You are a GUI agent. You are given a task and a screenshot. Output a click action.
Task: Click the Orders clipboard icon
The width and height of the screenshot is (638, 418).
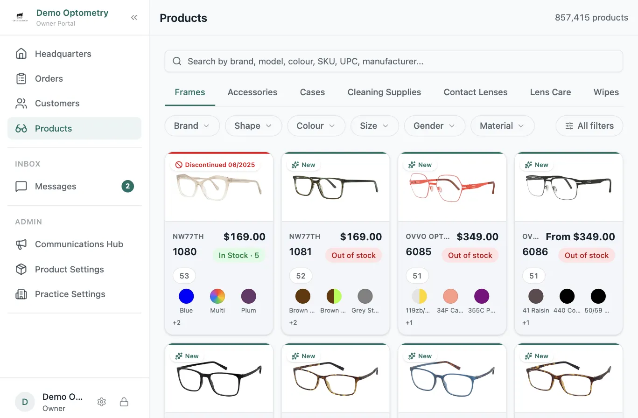(x=21, y=78)
